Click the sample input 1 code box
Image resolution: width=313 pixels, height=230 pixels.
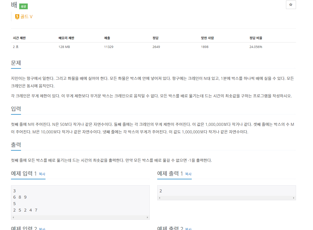point(80,202)
